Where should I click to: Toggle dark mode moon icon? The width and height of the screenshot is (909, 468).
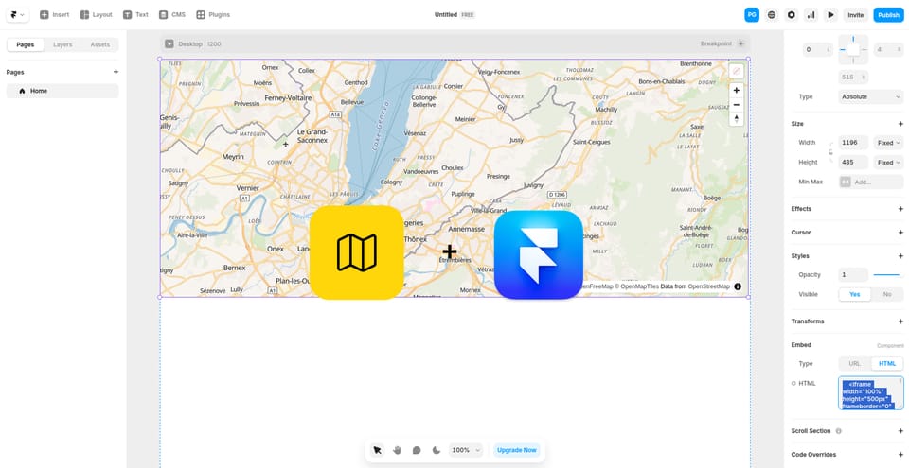coord(436,450)
